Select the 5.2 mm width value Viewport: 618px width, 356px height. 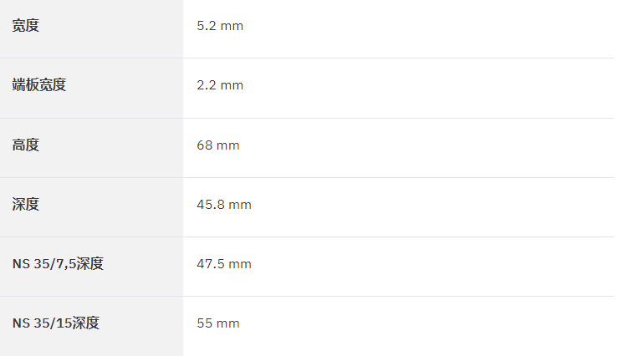pos(220,26)
